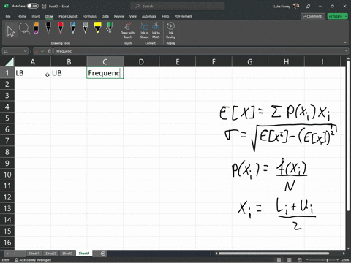
Task: Click the zoom in plus button
Action: pyautogui.click(x=338, y=260)
